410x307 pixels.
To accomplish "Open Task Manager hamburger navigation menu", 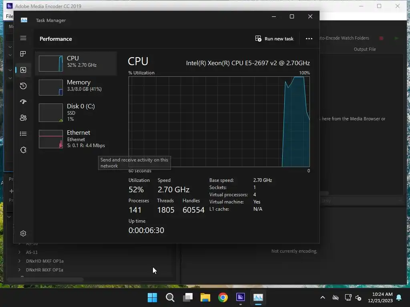I will [23, 38].
